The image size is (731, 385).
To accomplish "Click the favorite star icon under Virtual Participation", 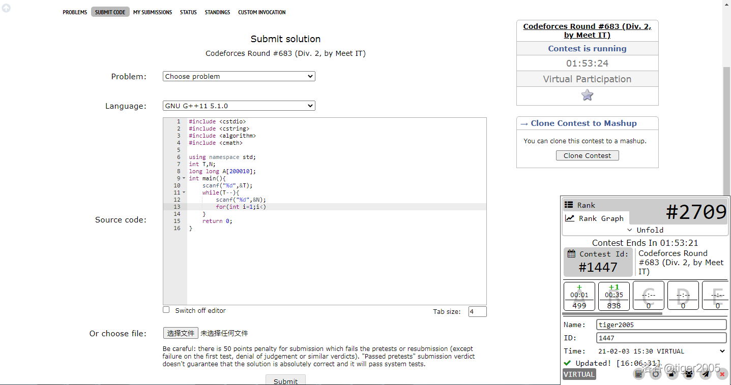I will tap(587, 95).
